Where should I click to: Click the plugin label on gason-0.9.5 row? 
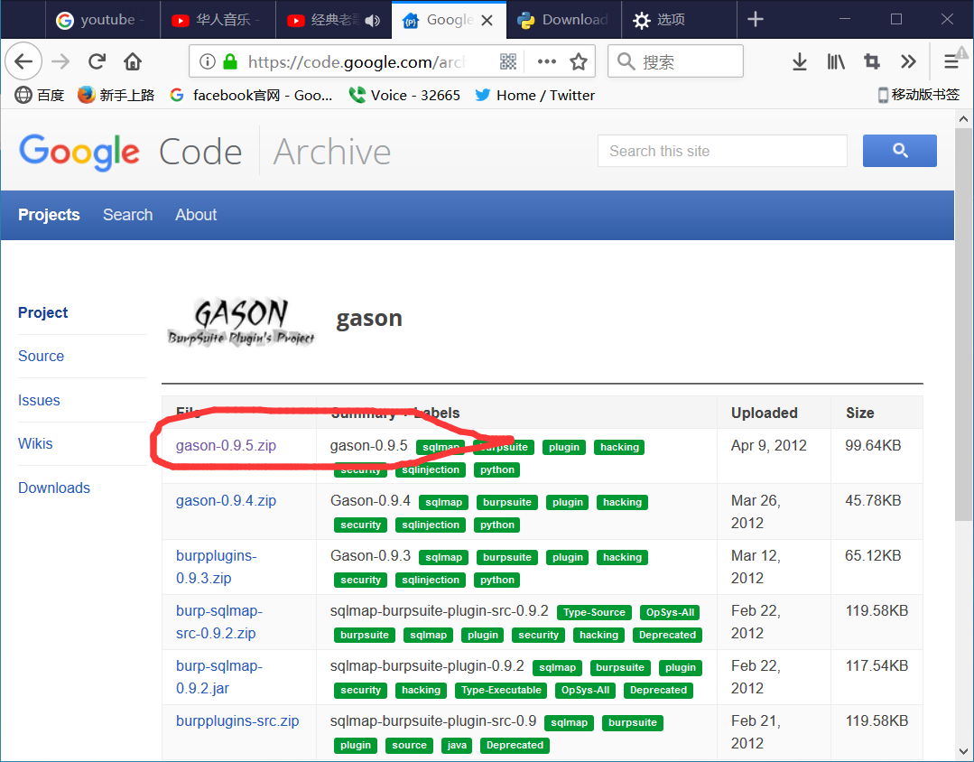coord(564,447)
